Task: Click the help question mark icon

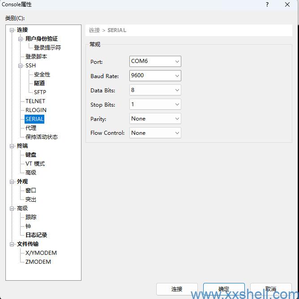Action: [267, 5]
